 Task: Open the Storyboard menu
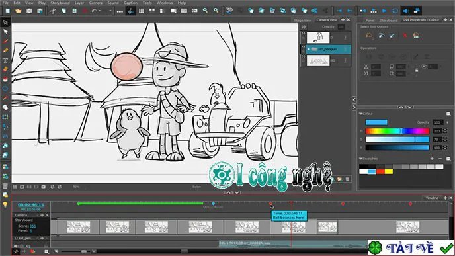60,3
